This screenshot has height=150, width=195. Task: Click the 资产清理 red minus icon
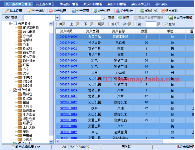[51, 11]
